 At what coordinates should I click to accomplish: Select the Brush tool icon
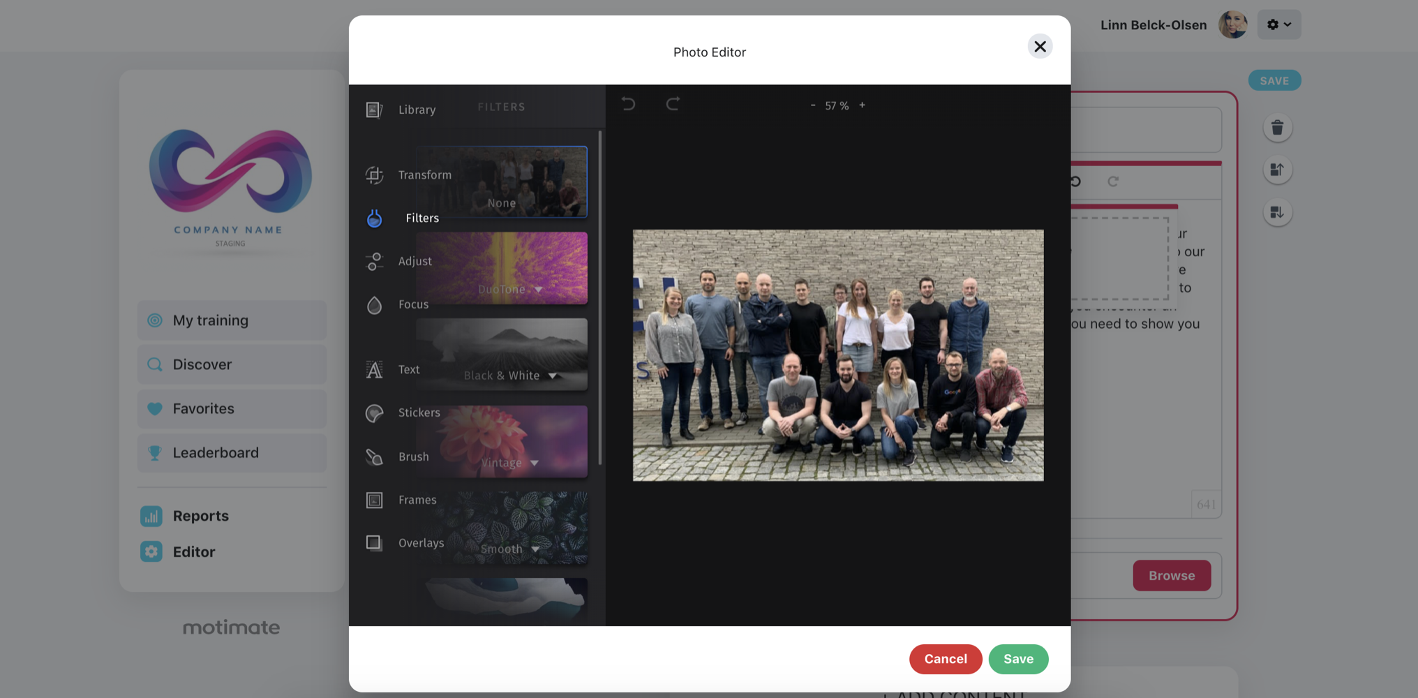click(x=374, y=457)
